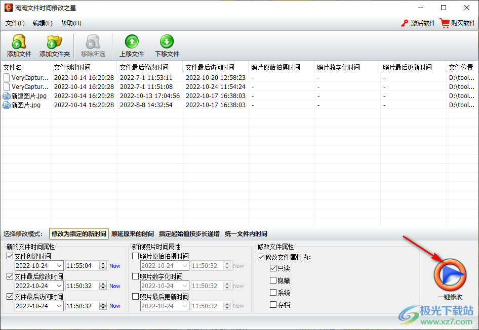The width and height of the screenshot is (479, 330).
Task: Click the 激活软件 link text
Action: click(423, 23)
